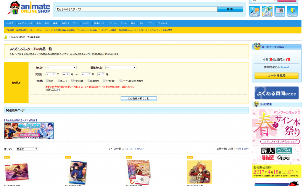Select 映像 in the blue menu
This screenshot has width=303, height=186.
click(x=39, y=23)
